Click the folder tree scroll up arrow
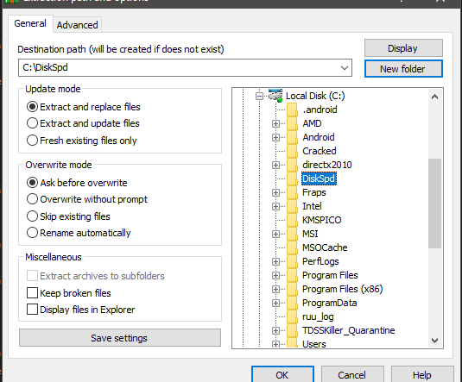This screenshot has width=462, height=382. (x=434, y=97)
